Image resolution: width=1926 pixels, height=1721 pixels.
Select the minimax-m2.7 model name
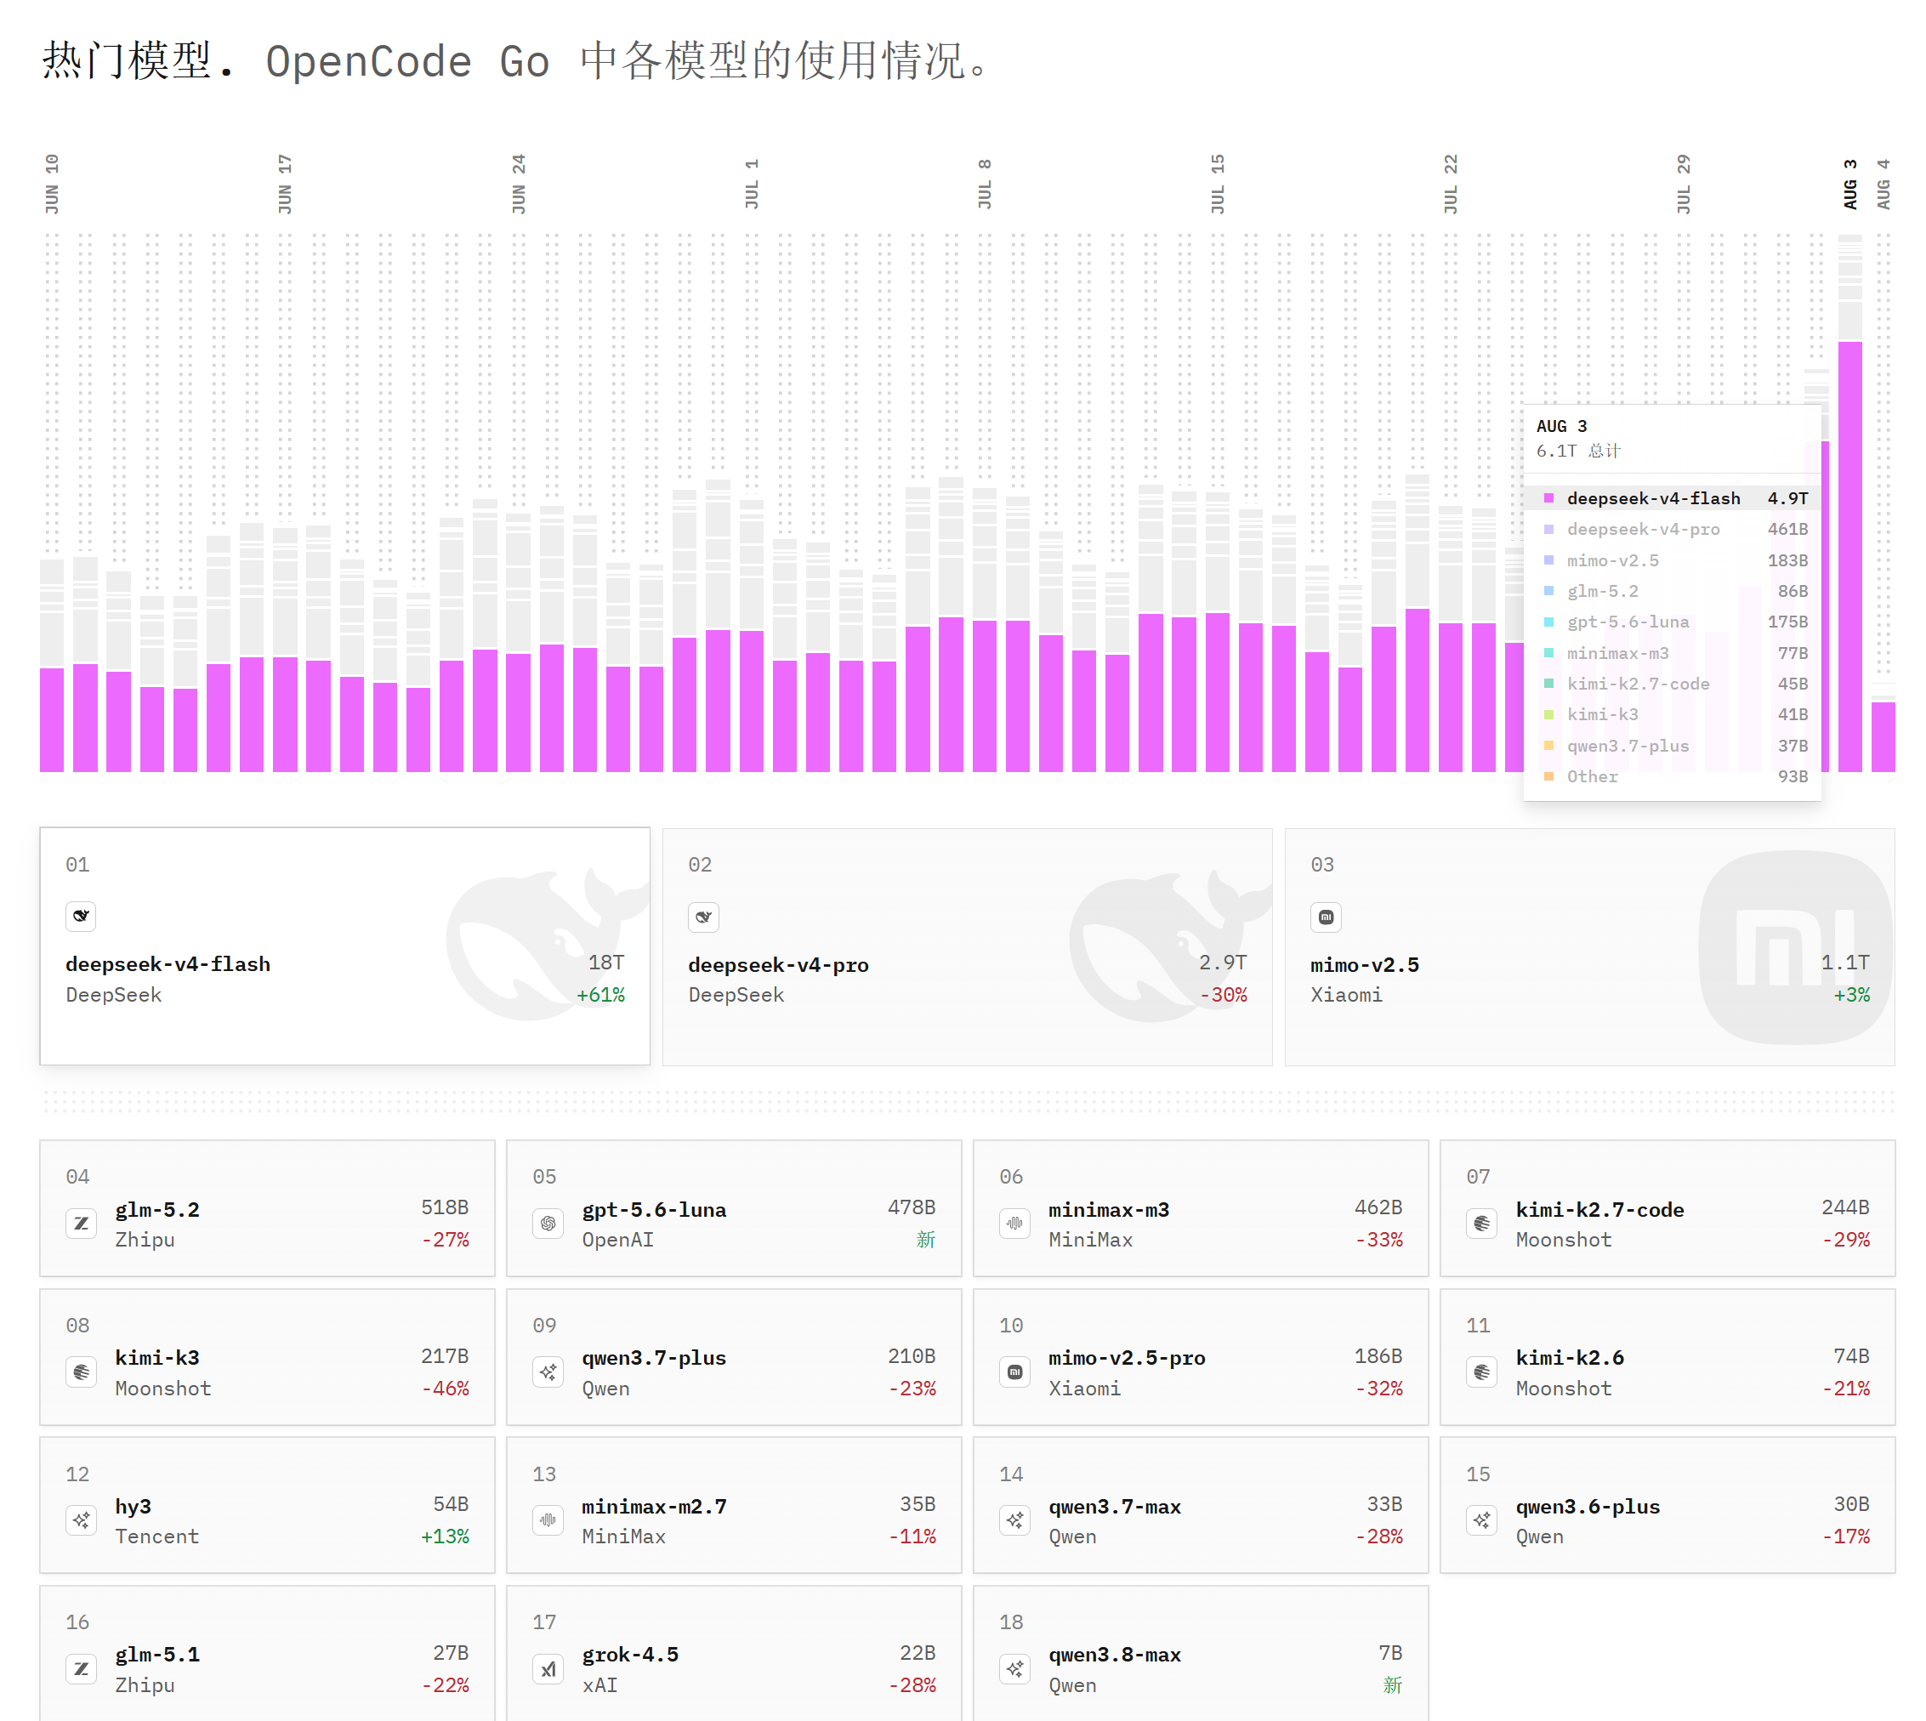(654, 1508)
